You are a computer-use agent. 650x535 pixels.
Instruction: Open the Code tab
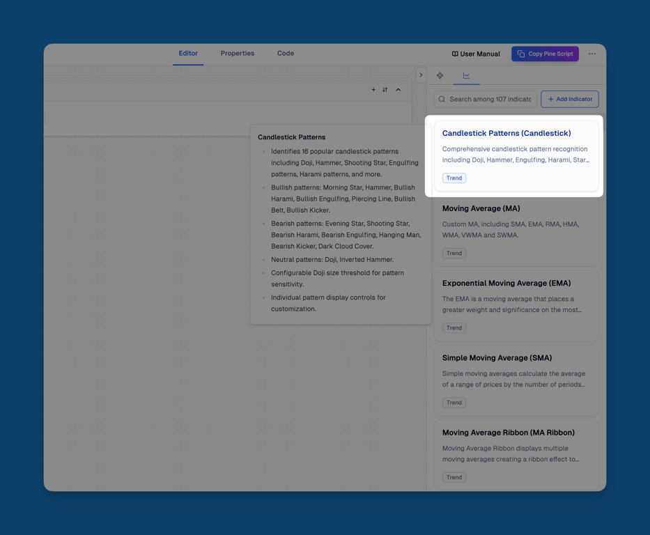[x=286, y=54]
